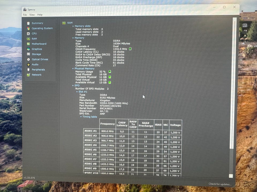Click the RAM header icon in main panel

pyautogui.click(x=64, y=23)
